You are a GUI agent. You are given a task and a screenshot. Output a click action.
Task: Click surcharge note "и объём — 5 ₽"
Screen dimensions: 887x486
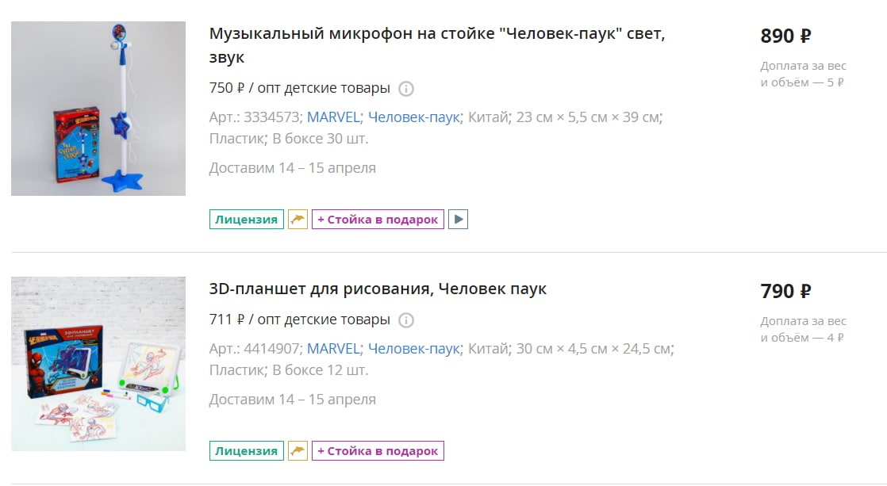[802, 82]
